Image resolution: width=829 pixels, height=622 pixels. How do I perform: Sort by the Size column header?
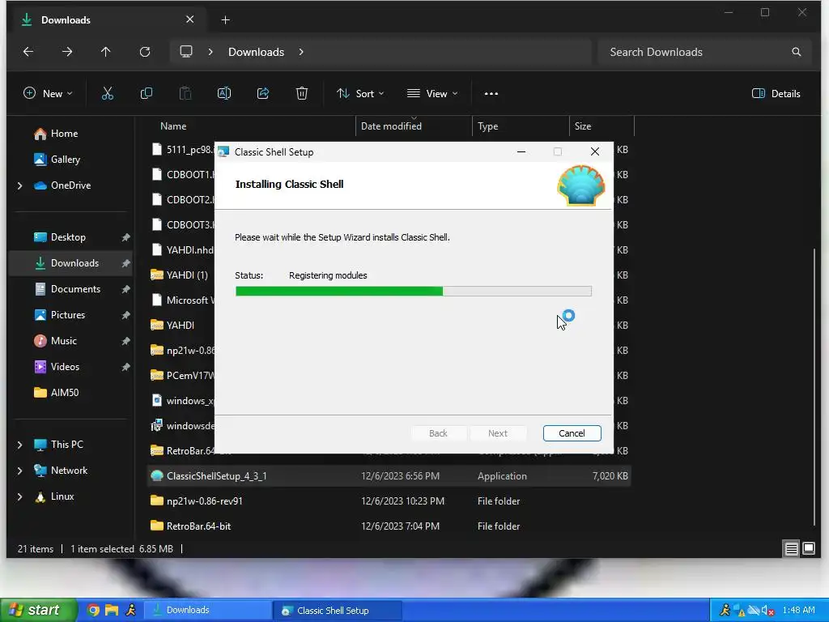tap(602, 126)
